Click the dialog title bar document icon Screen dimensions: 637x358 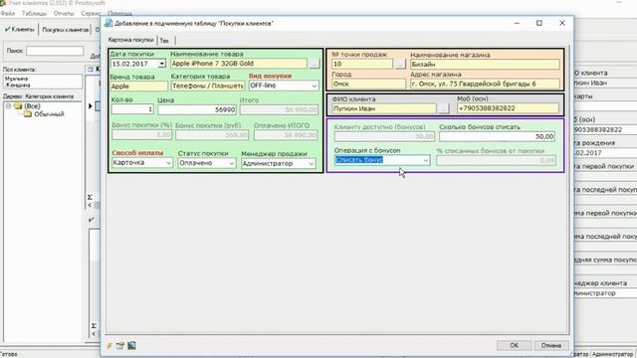108,23
